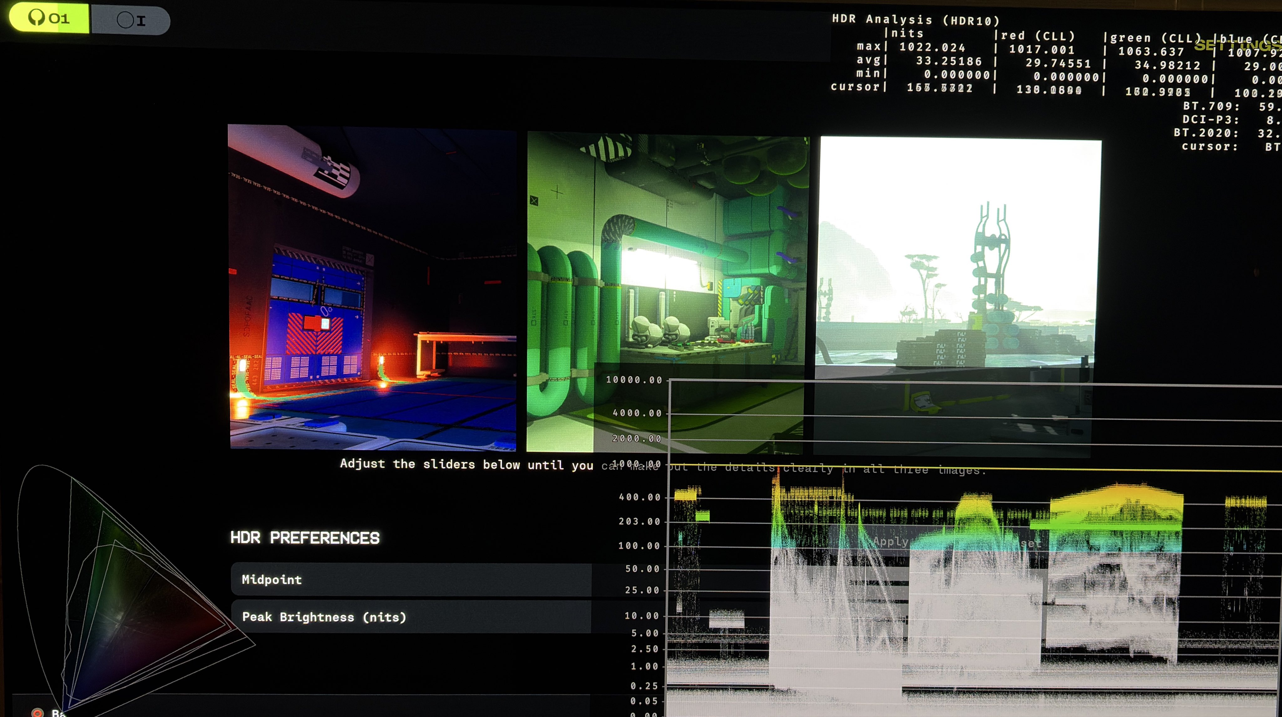Click the 203.00 waveform scale label
This screenshot has height=717, width=1282.
click(x=639, y=522)
